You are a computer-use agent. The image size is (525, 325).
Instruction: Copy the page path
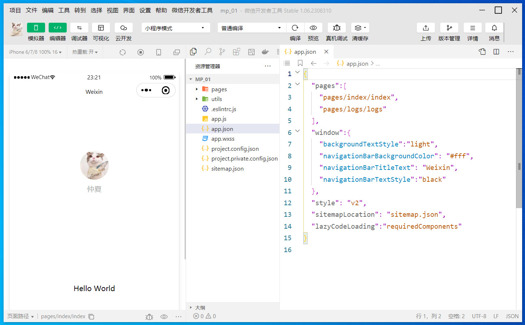[x=92, y=317]
